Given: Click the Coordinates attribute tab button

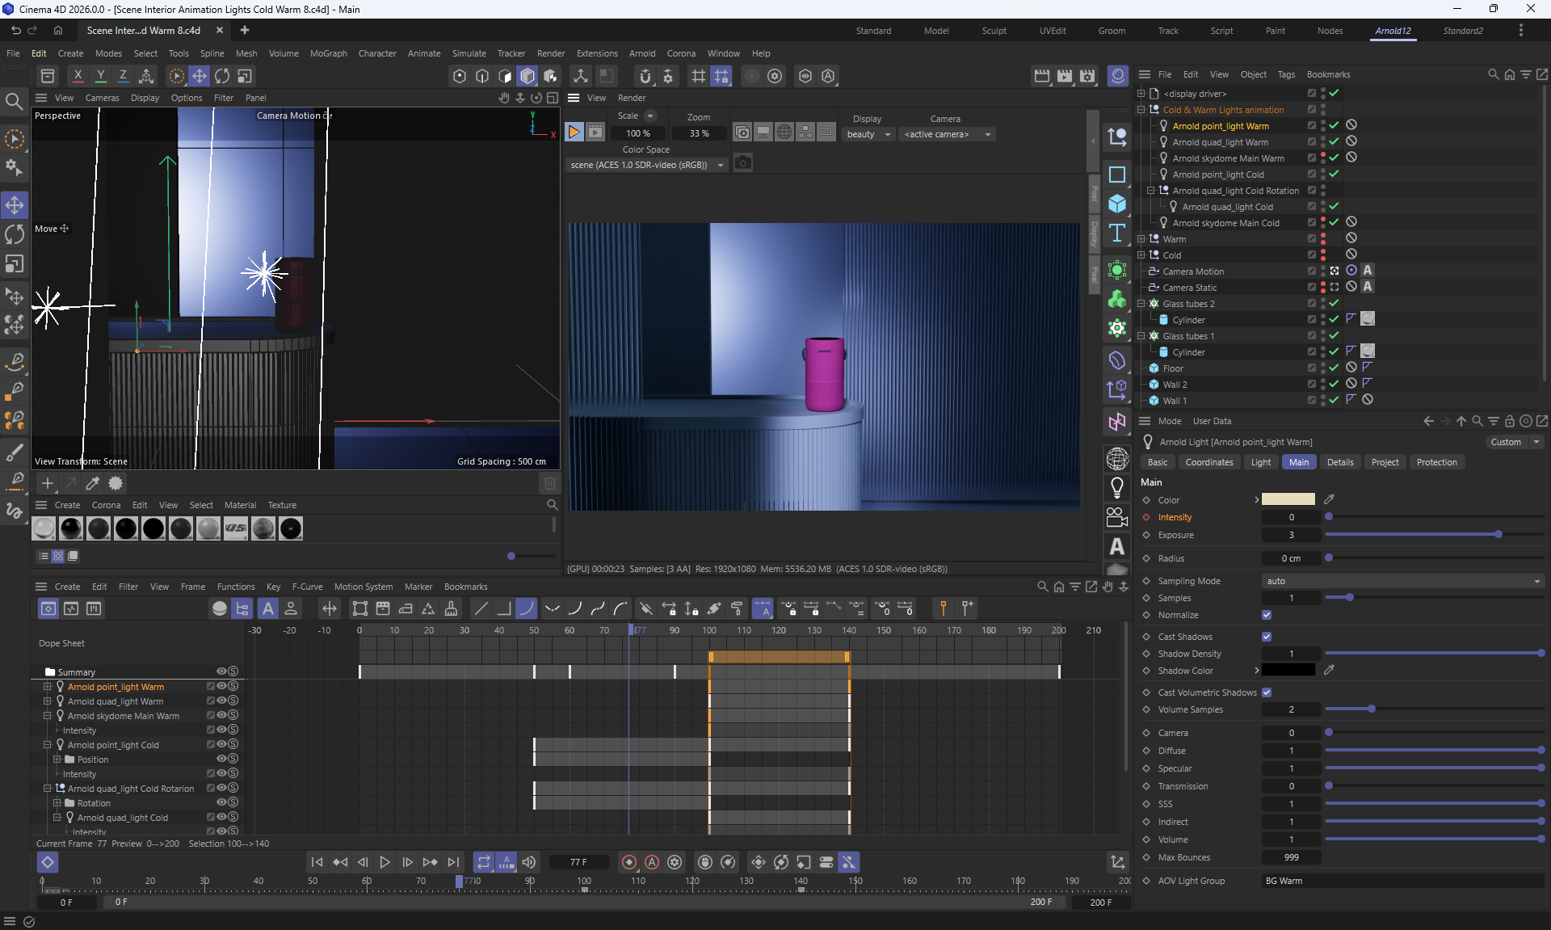Looking at the screenshot, I should coord(1208,462).
